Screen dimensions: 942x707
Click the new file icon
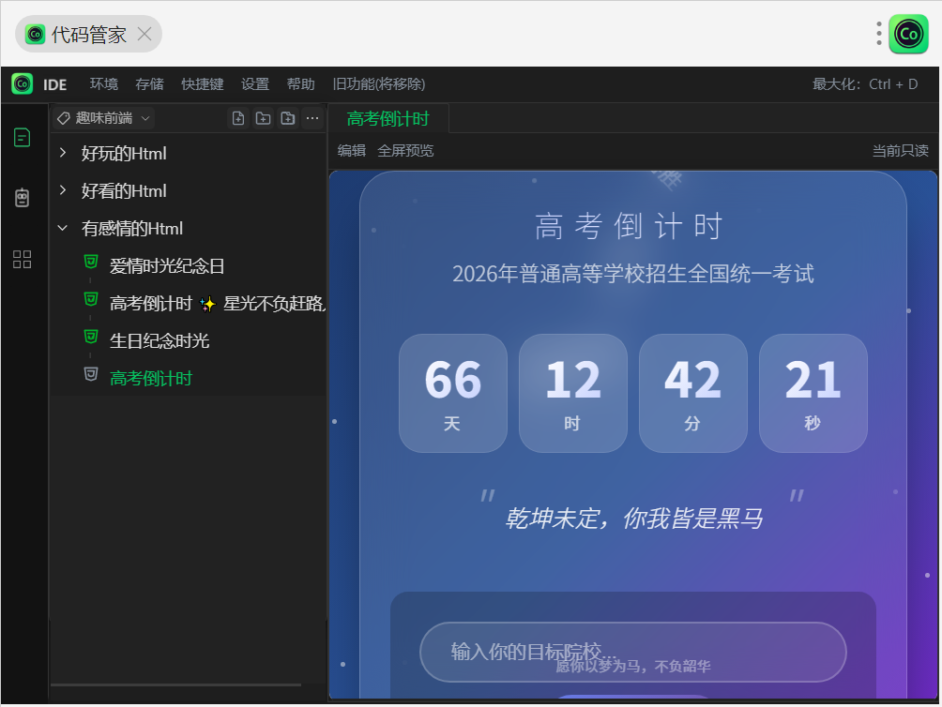238,118
